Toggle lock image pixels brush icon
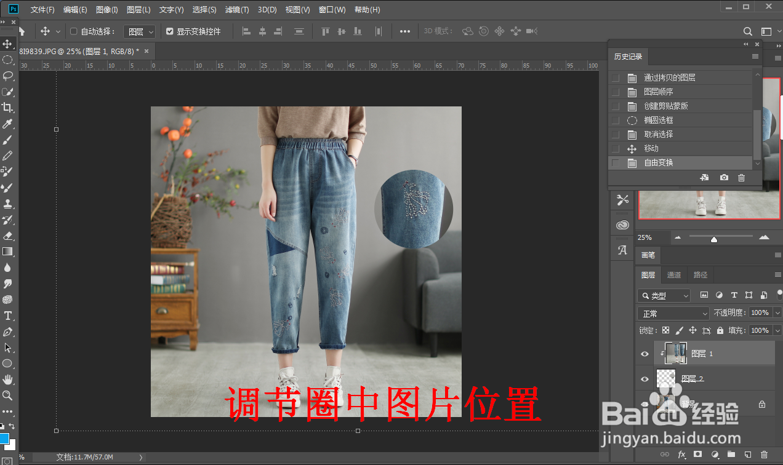783x465 pixels. [679, 330]
